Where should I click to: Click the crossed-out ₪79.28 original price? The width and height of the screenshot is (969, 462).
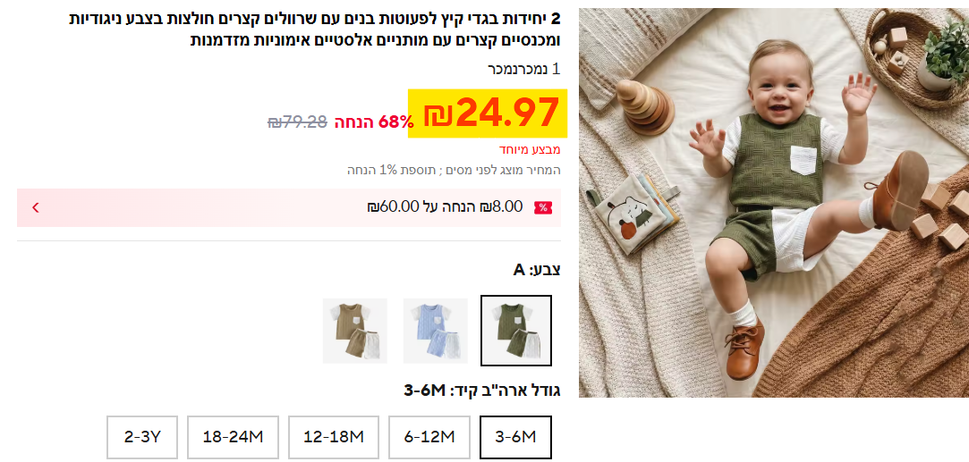point(297,122)
